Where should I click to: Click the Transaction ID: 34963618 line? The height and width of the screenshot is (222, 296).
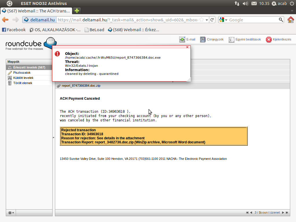click(82, 134)
